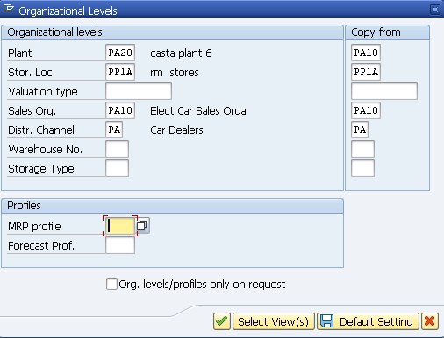Screen dimensions: 444x338
Task: Click the Organizational Levels title bar menu icon
Action: click(x=8, y=8)
